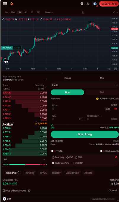The height and width of the screenshot is (202, 119).
Task: Select the 1m timeframe
Action: pyautogui.click(x=6, y=12)
